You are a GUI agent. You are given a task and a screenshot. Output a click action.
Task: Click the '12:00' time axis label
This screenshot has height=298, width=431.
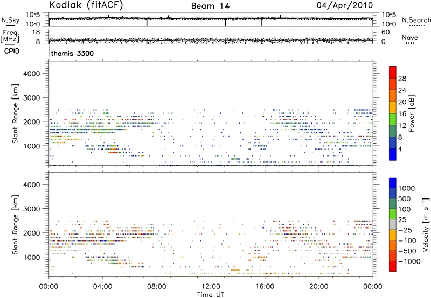click(211, 287)
